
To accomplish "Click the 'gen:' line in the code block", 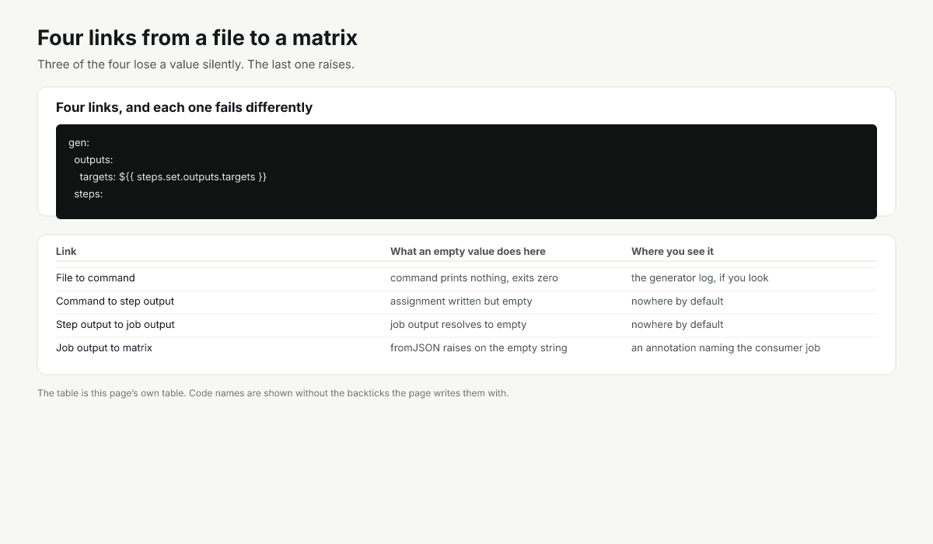I will pos(79,143).
